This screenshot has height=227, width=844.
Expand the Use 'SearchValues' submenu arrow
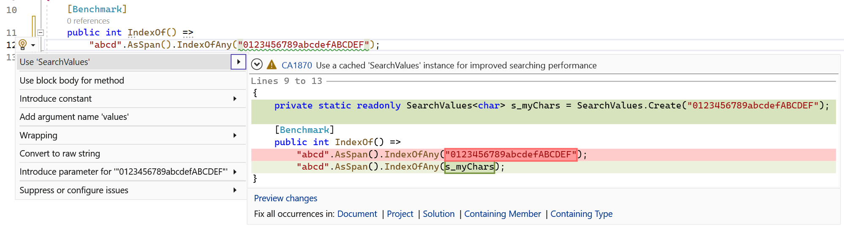[238, 62]
